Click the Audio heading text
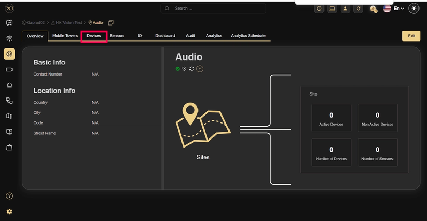 [x=189, y=57]
